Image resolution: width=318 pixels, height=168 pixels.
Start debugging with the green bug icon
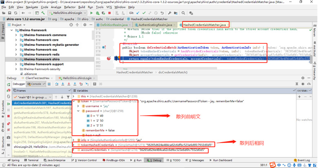(97, 13)
